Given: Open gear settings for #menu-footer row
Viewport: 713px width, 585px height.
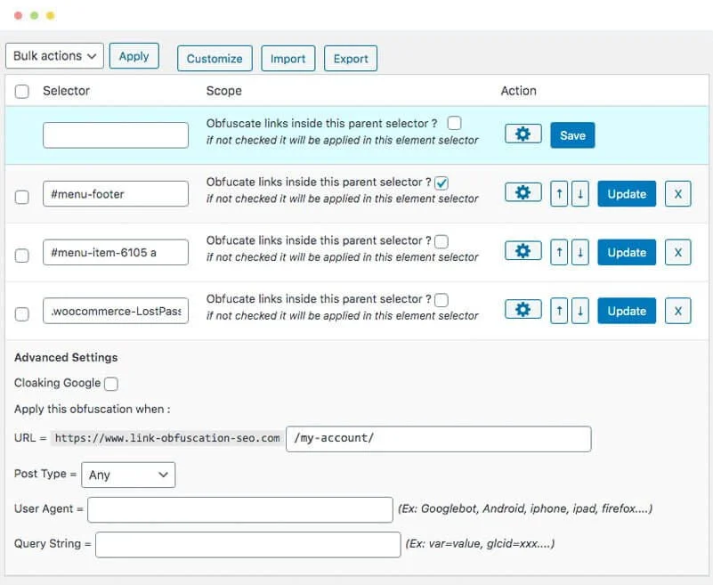Looking at the screenshot, I should click(x=523, y=192).
